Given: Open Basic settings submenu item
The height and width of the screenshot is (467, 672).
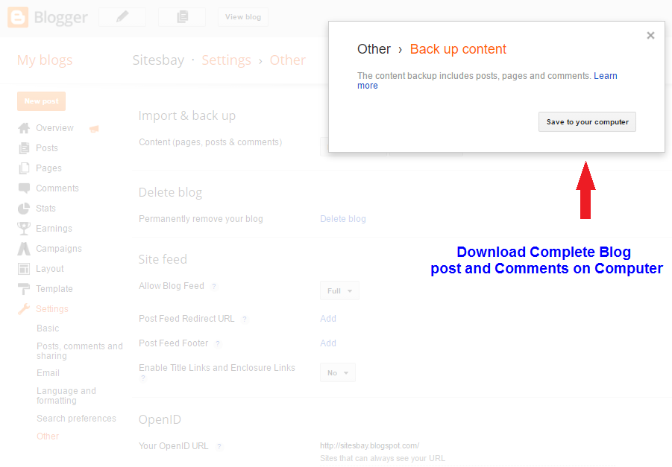Looking at the screenshot, I should 48,328.
